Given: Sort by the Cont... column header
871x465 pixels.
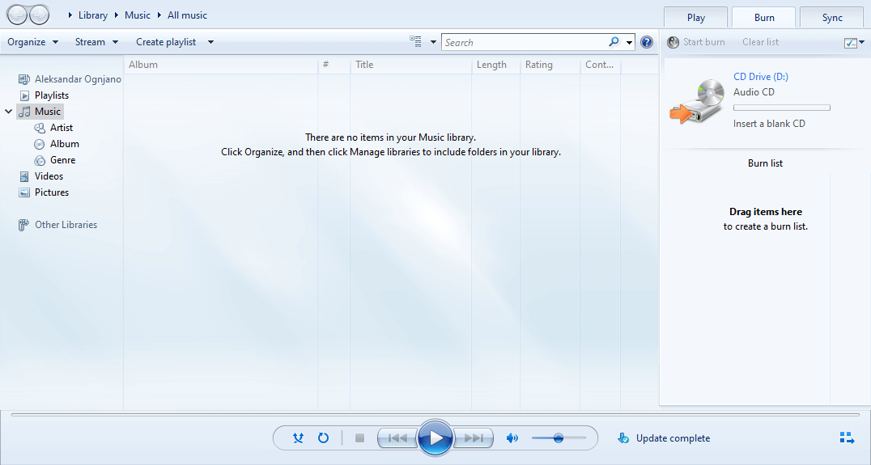Looking at the screenshot, I should pyautogui.click(x=601, y=65).
